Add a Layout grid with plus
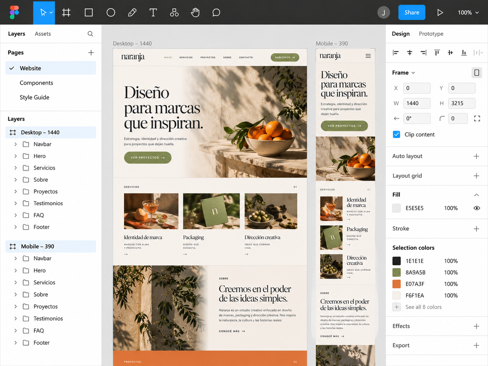The height and width of the screenshot is (366, 488). coord(476,176)
